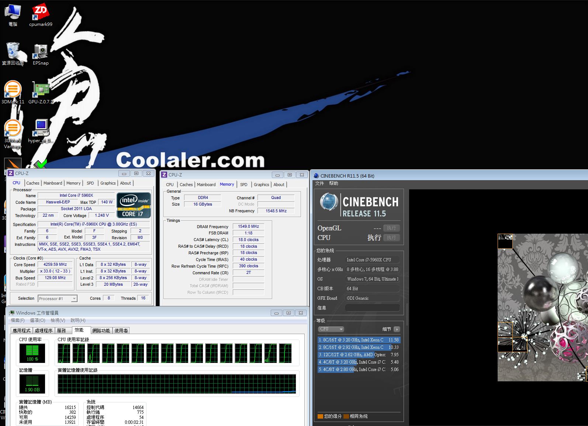Launch hyper_pi shortcut icon

click(41, 131)
